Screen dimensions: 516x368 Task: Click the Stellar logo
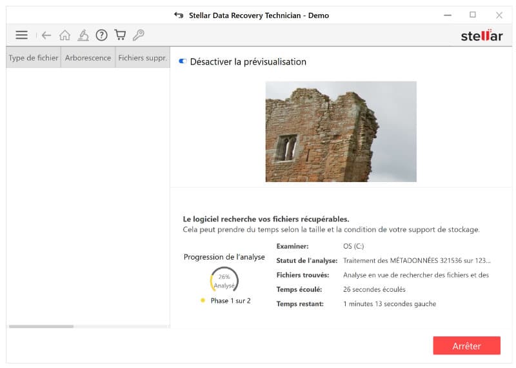point(481,36)
